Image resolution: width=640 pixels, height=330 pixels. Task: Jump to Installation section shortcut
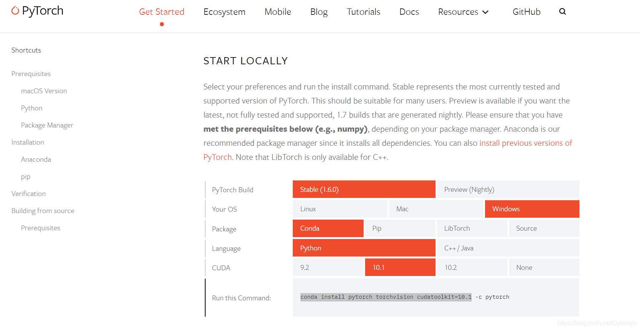pos(28,142)
